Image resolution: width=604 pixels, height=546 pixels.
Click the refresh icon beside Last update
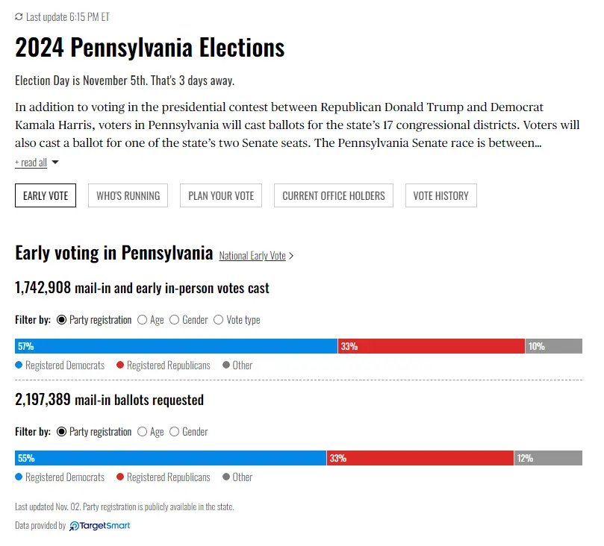pyautogui.click(x=19, y=16)
